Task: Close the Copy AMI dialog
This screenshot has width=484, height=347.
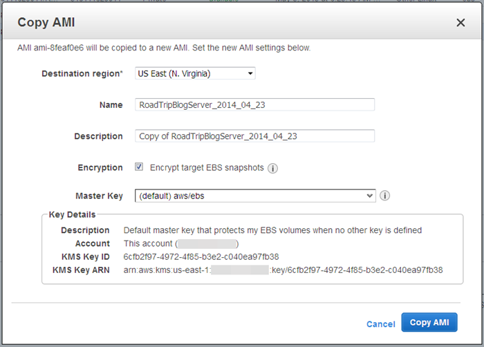Action: click(460, 23)
